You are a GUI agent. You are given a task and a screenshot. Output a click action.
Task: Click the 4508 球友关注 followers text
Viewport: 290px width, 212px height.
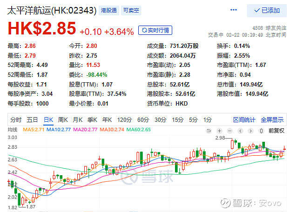coord(269,28)
